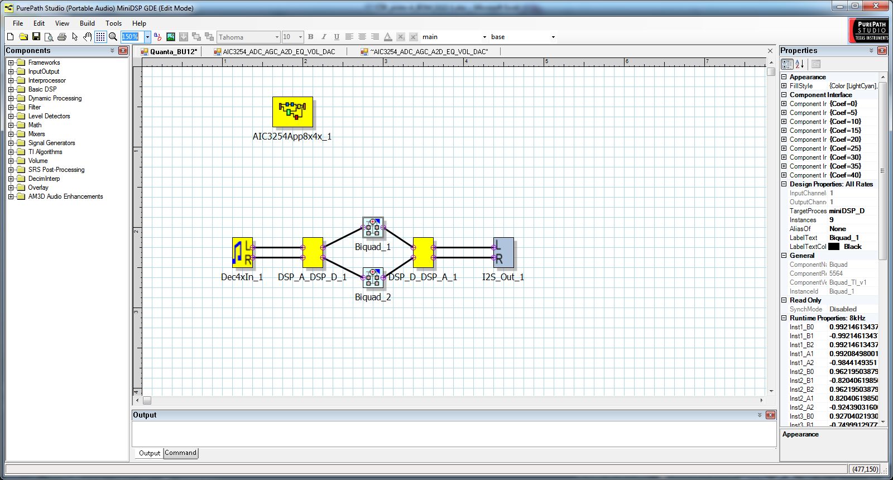Click the Print toolbar icon

tap(62, 37)
